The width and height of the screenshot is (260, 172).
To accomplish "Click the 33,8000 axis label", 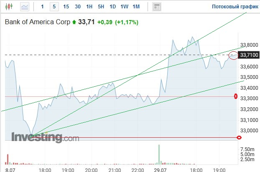I will pyautogui.click(x=249, y=45).
